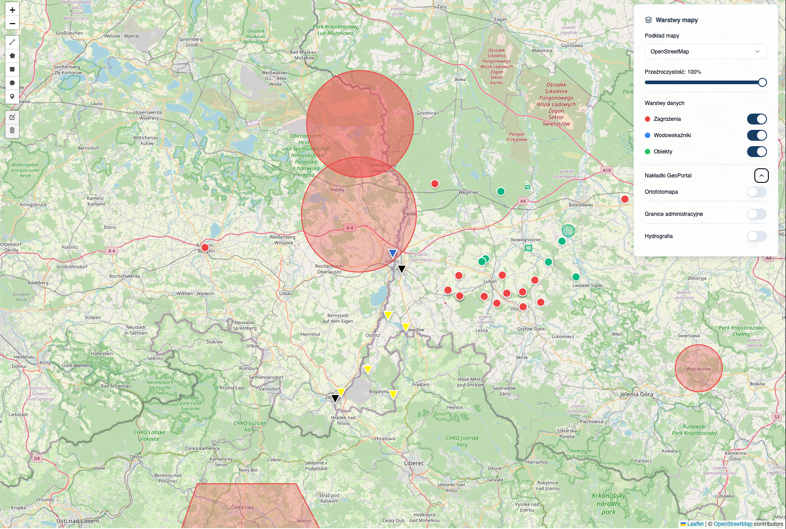Click the edit layers icon
The image size is (786, 529).
point(12,117)
